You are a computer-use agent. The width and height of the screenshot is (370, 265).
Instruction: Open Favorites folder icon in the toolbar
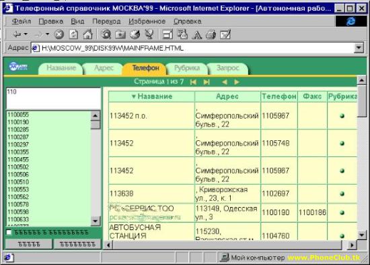(120, 34)
